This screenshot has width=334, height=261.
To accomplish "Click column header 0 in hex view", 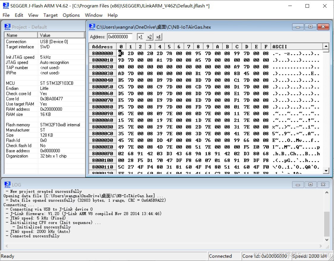I will (121, 47).
